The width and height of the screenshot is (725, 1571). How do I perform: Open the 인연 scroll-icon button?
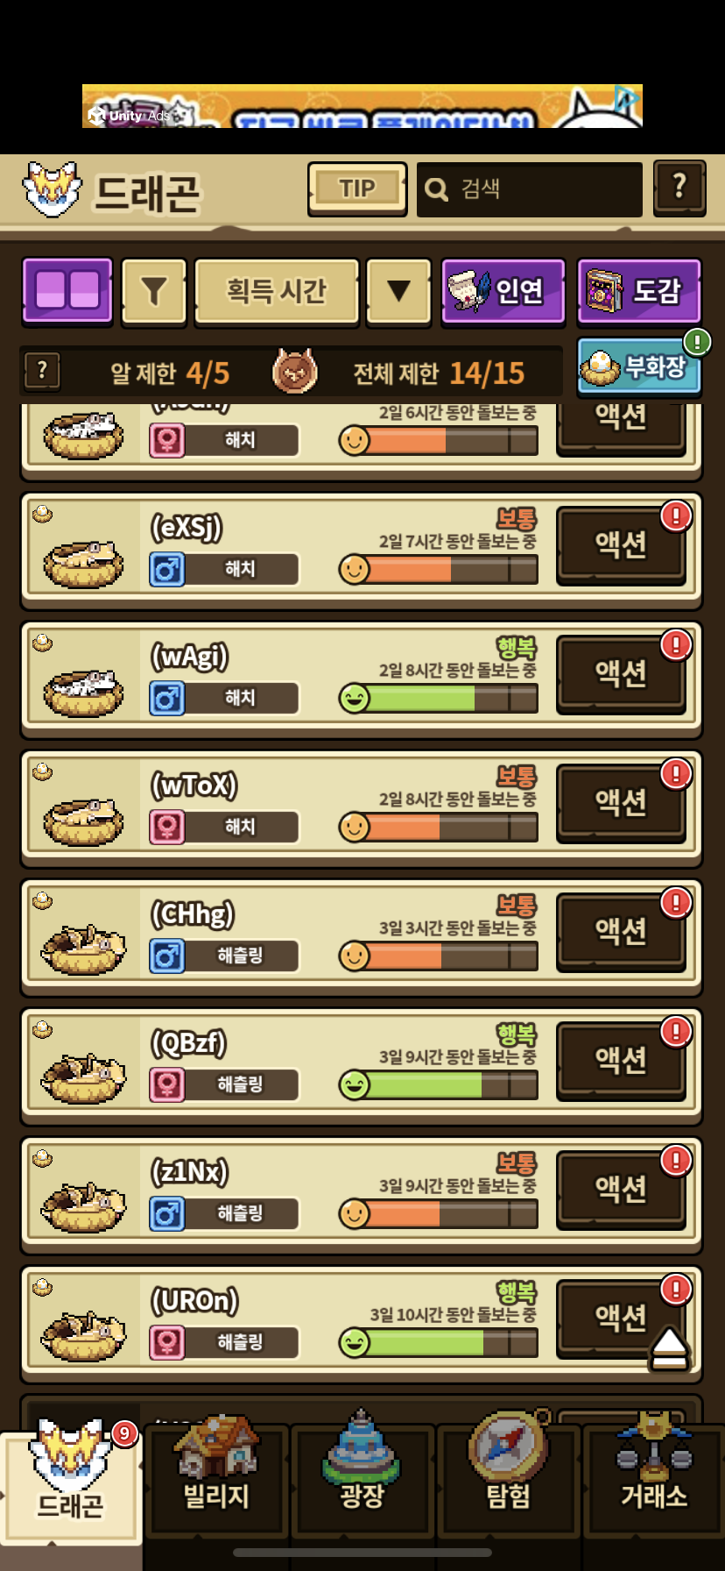click(503, 292)
